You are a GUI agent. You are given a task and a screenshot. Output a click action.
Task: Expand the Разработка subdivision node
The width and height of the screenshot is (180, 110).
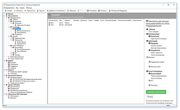click(x=11, y=34)
